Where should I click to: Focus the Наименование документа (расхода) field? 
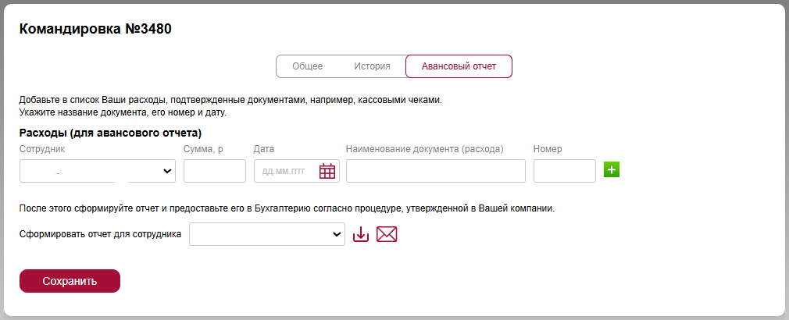tap(436, 171)
